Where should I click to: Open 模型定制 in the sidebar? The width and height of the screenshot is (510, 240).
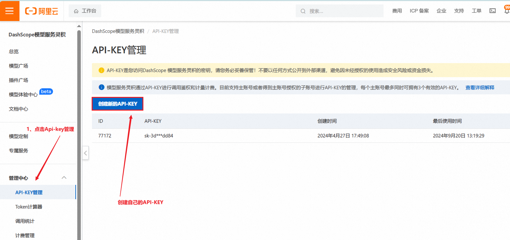19,136
